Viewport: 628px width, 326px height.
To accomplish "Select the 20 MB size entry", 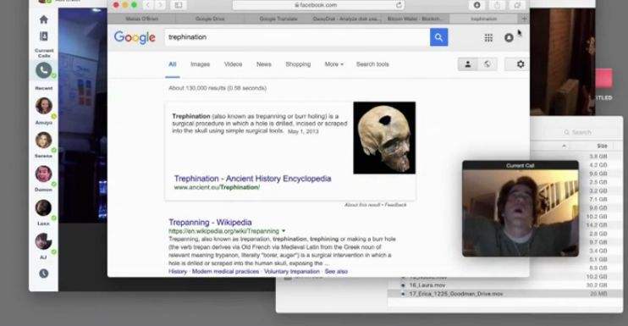I will click(x=598, y=294).
